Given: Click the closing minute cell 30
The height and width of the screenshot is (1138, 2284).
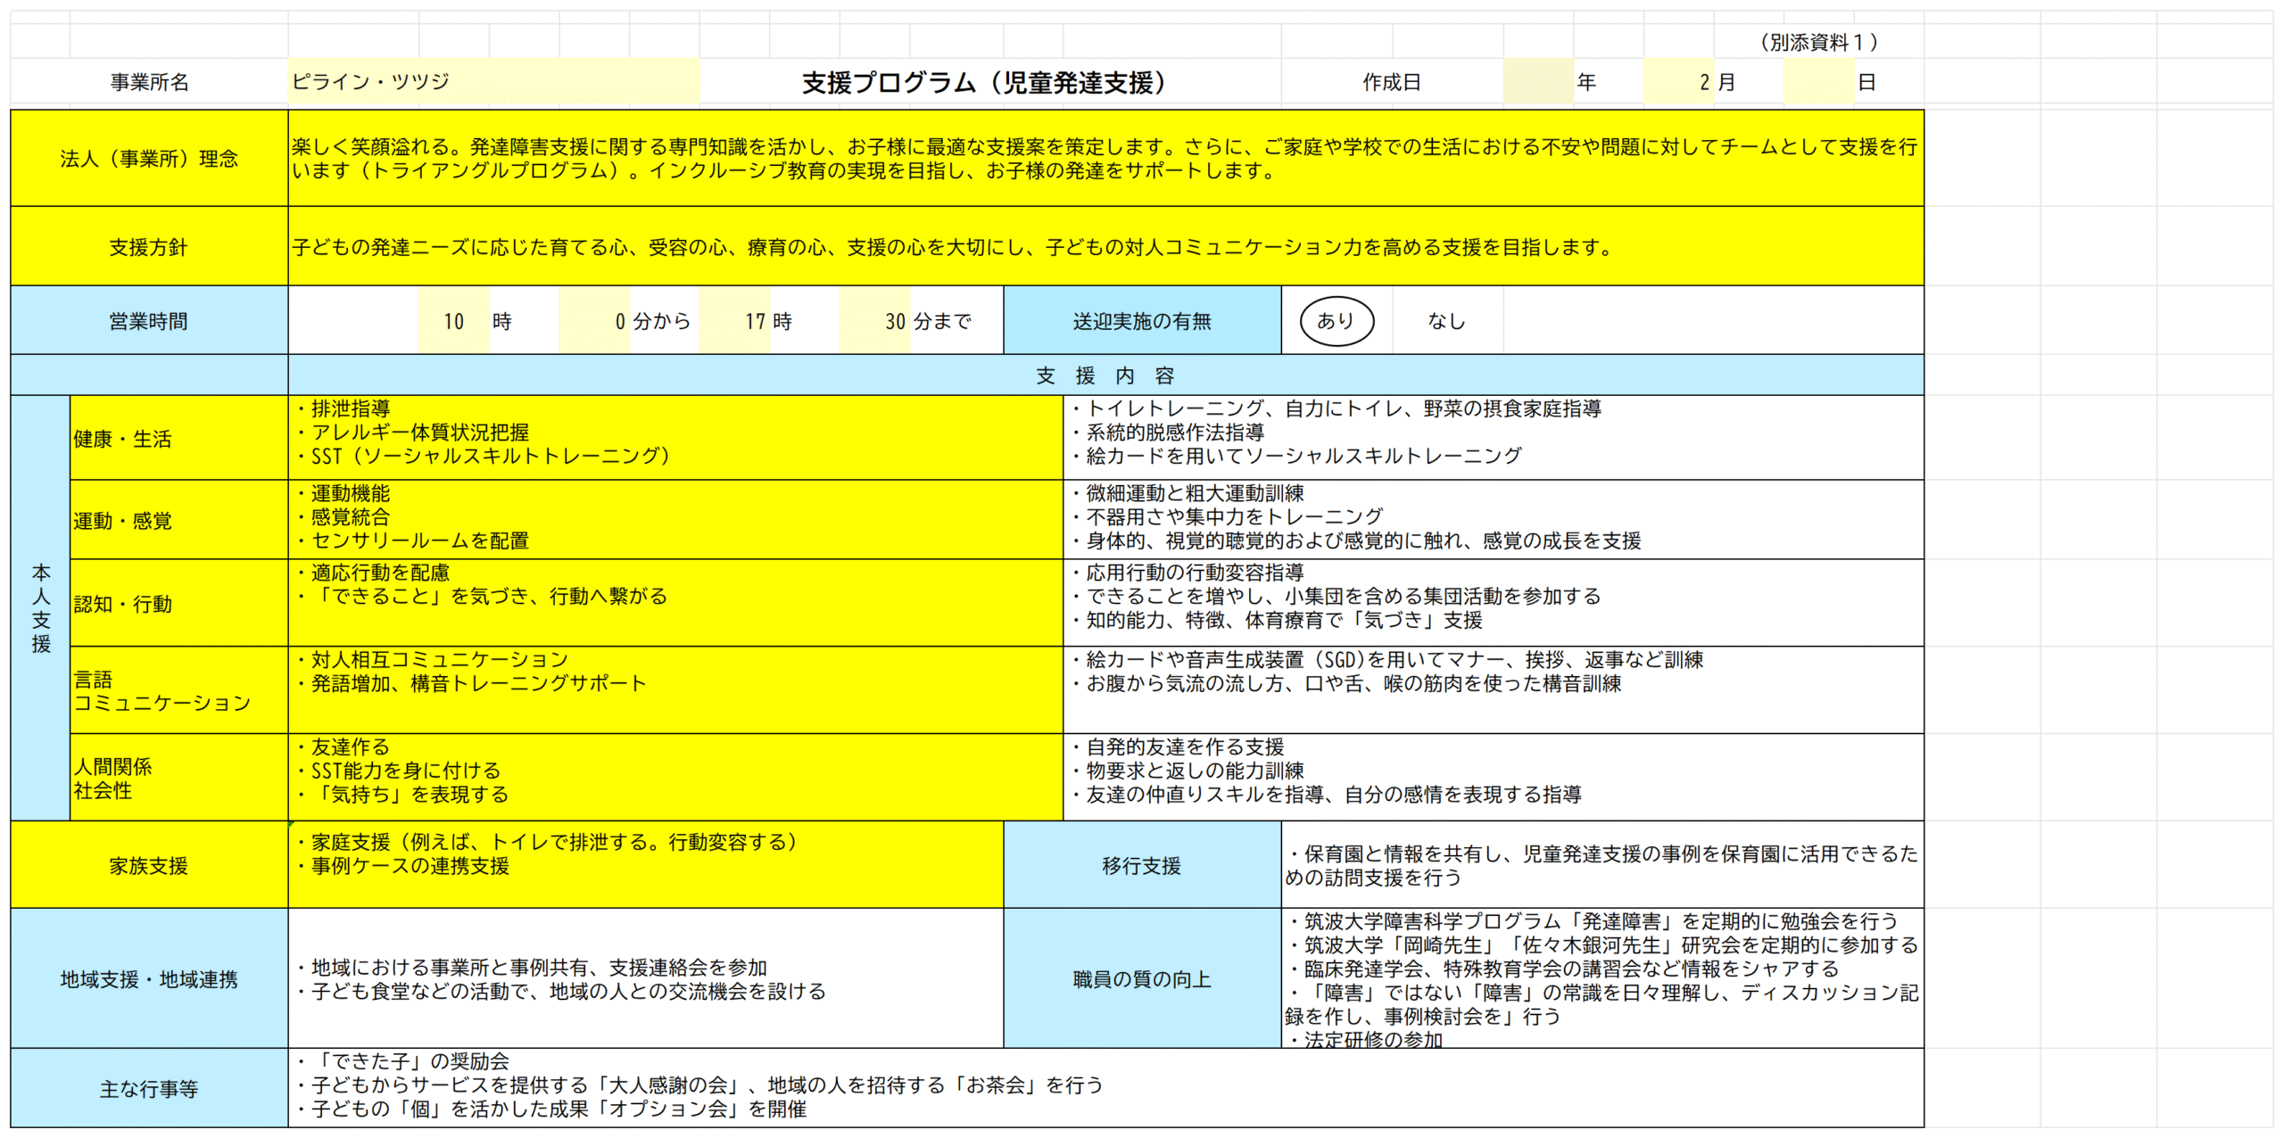Looking at the screenshot, I should [874, 320].
